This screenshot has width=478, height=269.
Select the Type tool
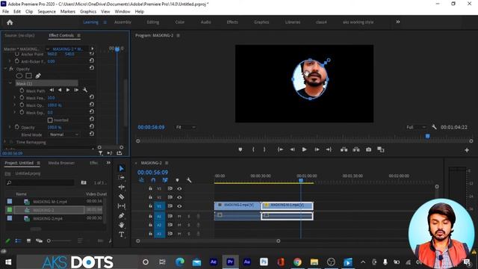[121, 235]
